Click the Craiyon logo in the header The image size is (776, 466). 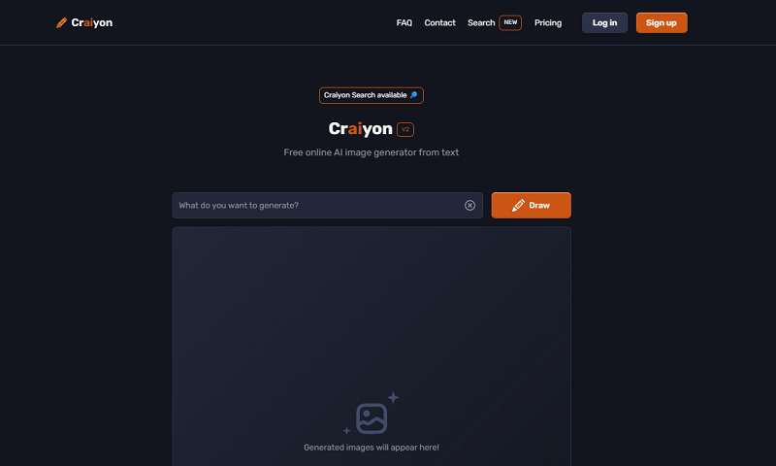84,22
